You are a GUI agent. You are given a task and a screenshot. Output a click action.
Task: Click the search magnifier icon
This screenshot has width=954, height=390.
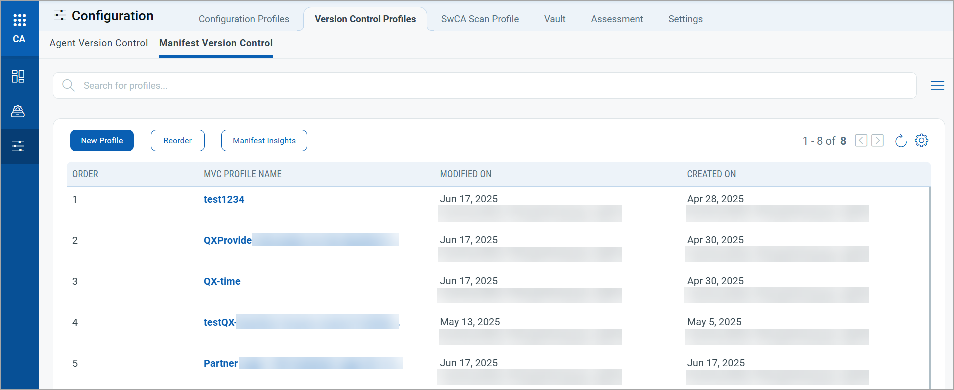point(68,86)
